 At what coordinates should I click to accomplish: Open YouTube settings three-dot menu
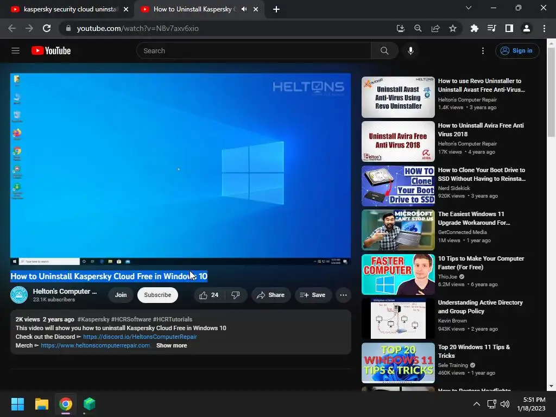click(483, 50)
